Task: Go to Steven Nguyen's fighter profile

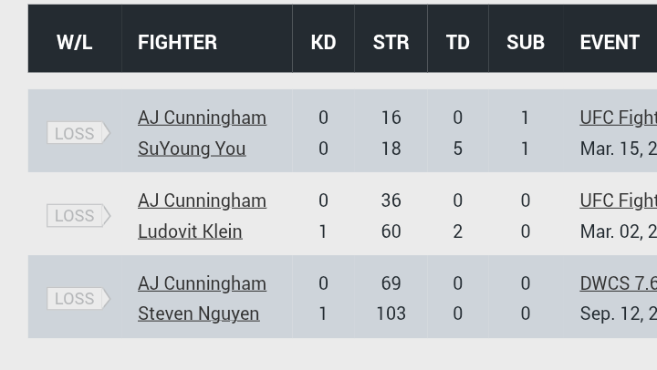Action: click(x=198, y=313)
